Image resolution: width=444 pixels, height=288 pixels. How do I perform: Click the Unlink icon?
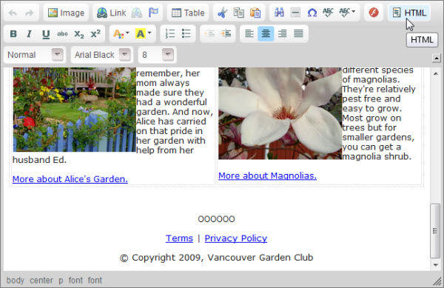(136, 13)
